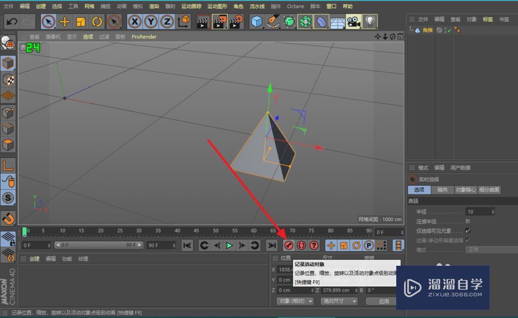Open Subdivision Surface generators icon
Viewport: 518px width, 318px height.
coord(289,22)
